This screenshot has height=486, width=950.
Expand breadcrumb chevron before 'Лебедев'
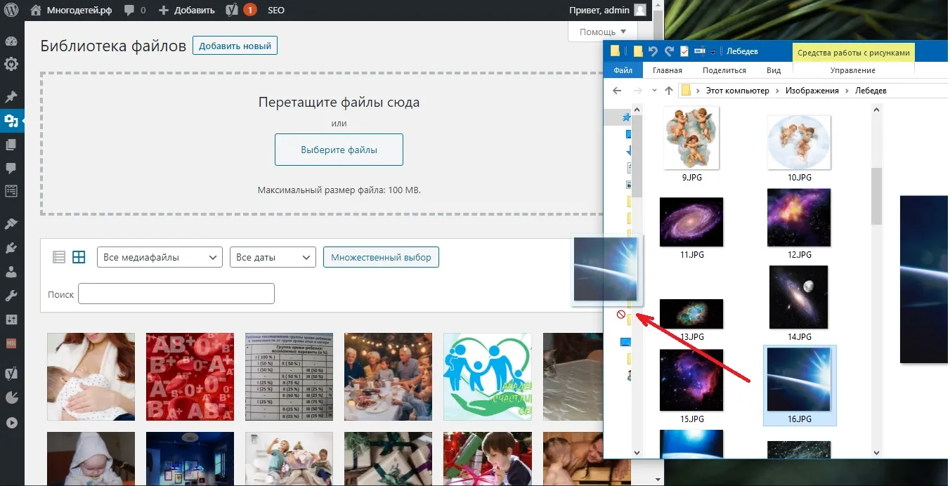pos(847,91)
